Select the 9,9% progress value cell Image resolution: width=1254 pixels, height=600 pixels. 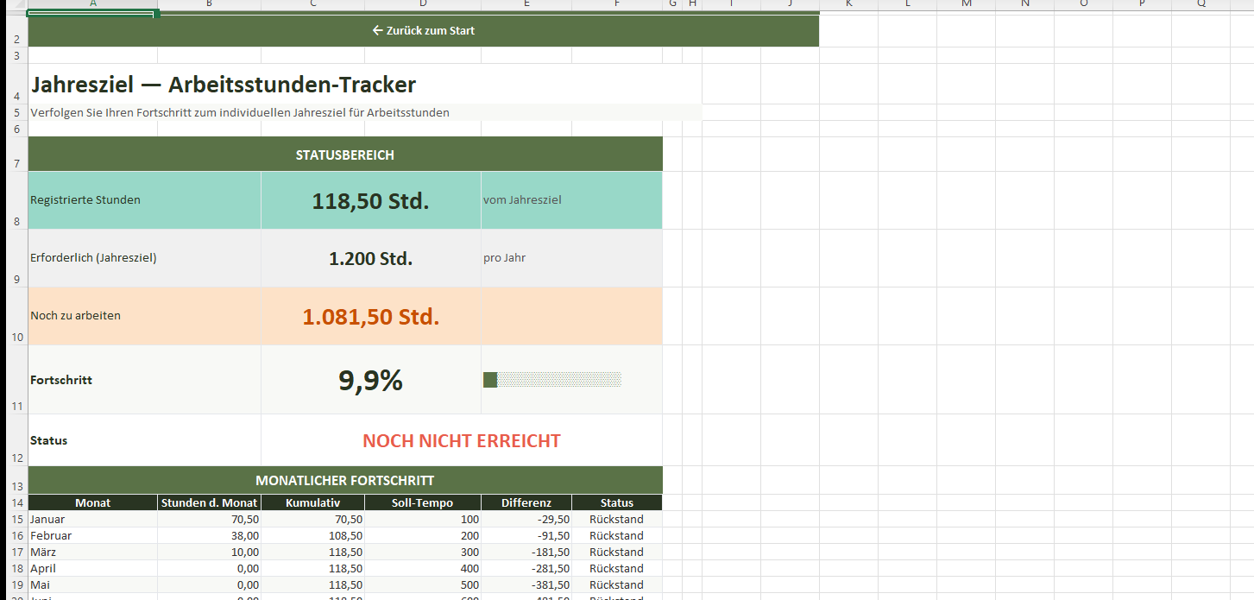pyautogui.click(x=370, y=380)
